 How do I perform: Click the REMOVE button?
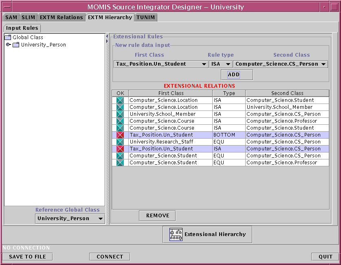(x=157, y=216)
